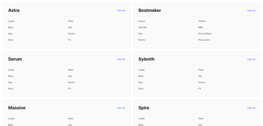Click the Massive card heading
The width and height of the screenshot is (263, 126).
coord(17,108)
